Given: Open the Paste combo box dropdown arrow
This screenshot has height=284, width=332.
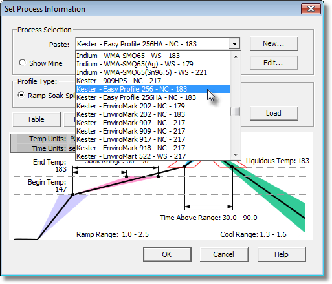Looking at the screenshot, I should click(x=234, y=44).
